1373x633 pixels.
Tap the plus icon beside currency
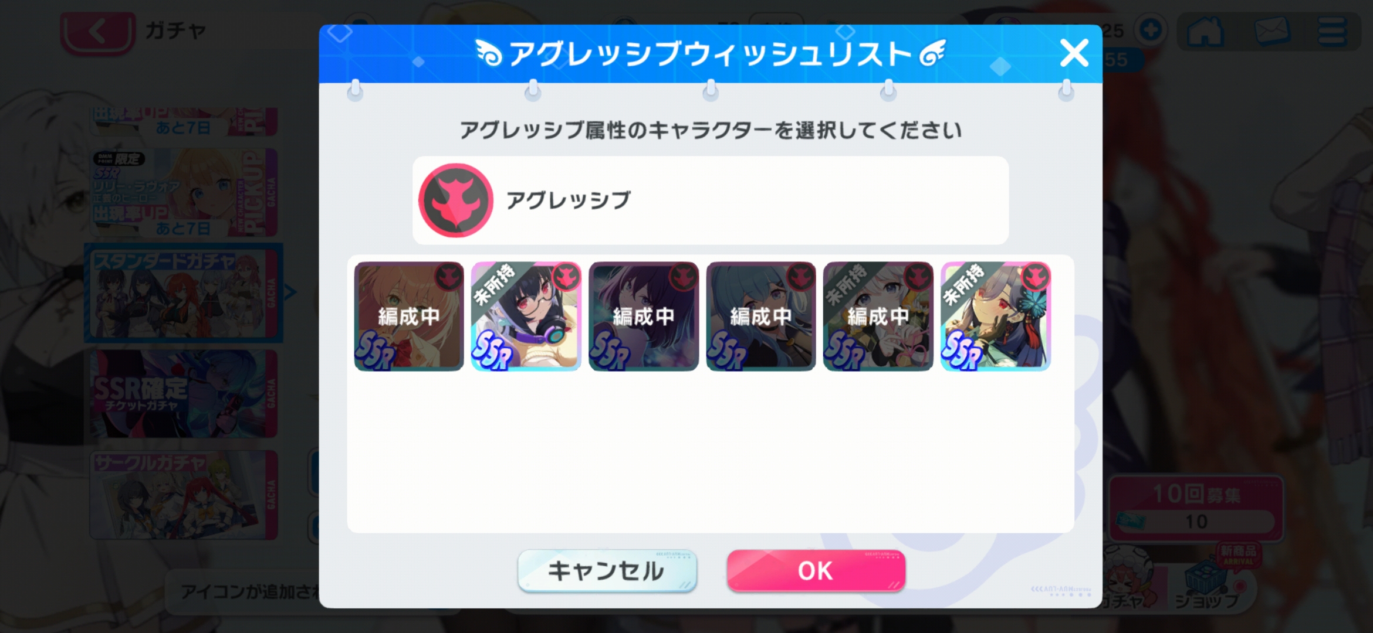(1150, 30)
